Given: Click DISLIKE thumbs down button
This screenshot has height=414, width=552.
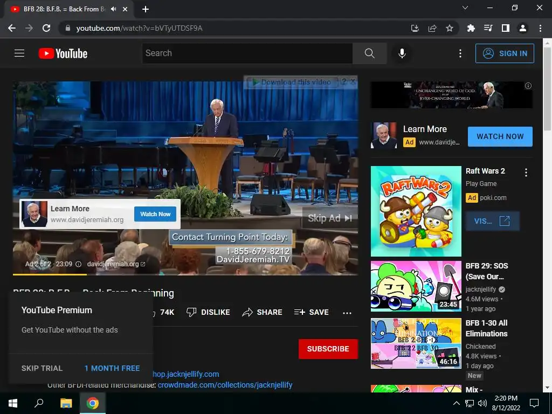Looking at the screenshot, I should click(208, 312).
